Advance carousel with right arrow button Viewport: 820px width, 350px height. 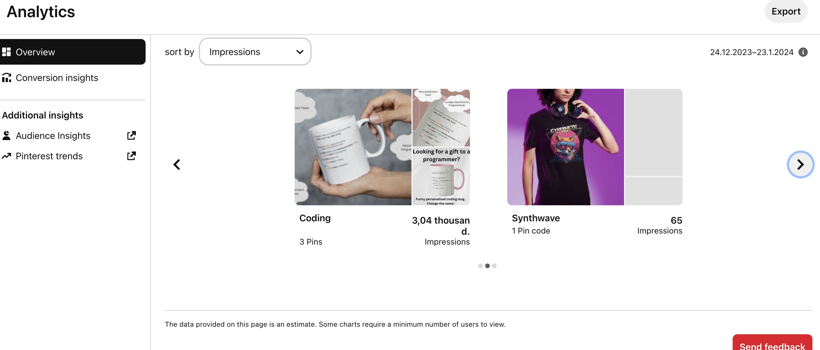pos(800,165)
